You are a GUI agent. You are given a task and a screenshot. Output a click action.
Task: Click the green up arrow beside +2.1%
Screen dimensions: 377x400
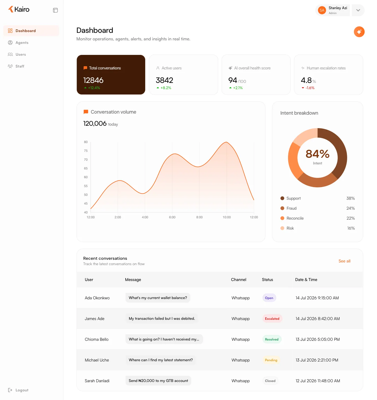click(x=230, y=88)
